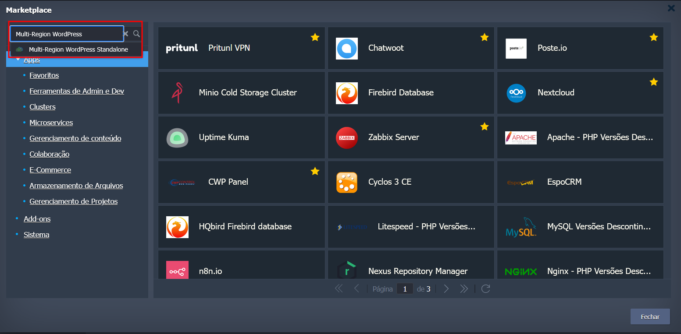Click the Firebird Database title text
The height and width of the screenshot is (334, 681).
401,93
